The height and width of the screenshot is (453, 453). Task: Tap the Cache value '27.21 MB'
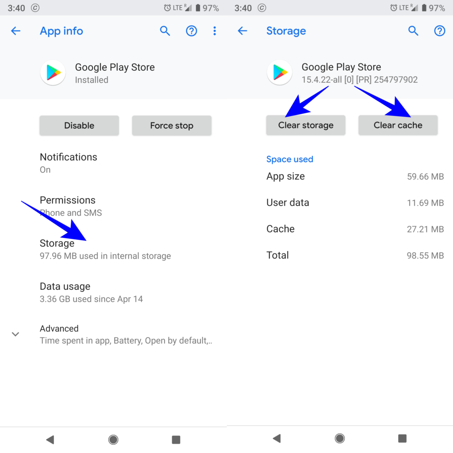coord(425,229)
